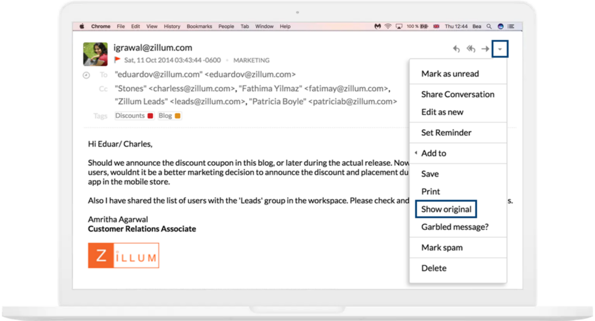The height and width of the screenshot is (321, 595).
Task: Open the People menu
Action: [x=226, y=26]
